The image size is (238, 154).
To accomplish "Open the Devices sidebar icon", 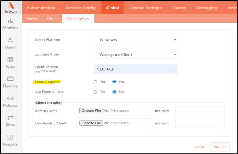I will coord(10,79).
